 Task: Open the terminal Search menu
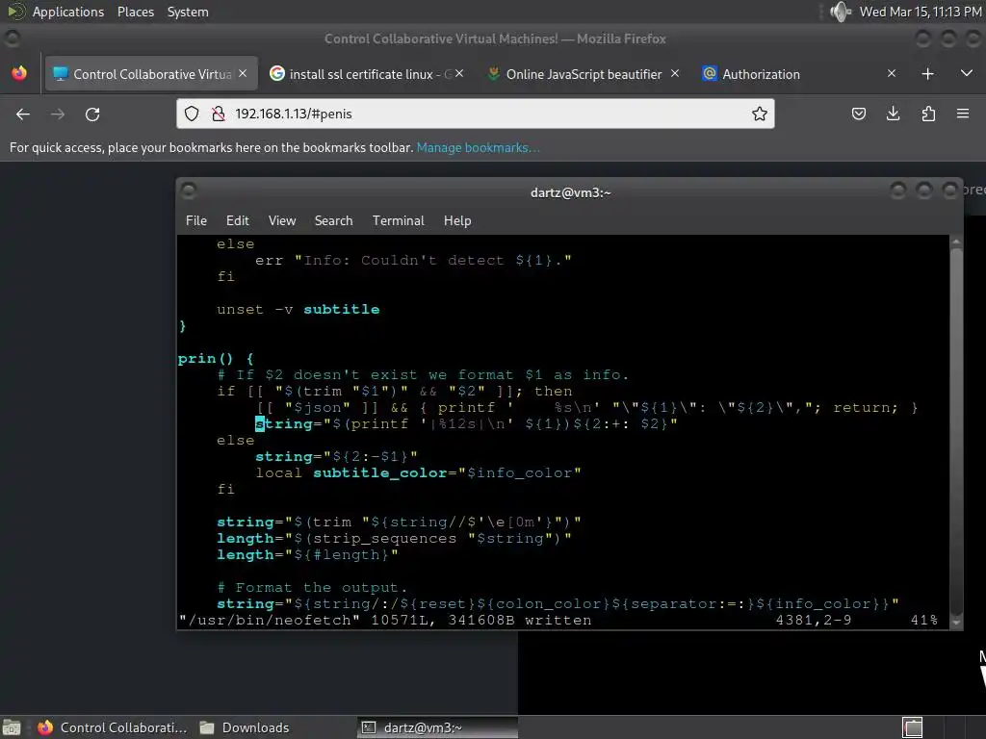(333, 220)
